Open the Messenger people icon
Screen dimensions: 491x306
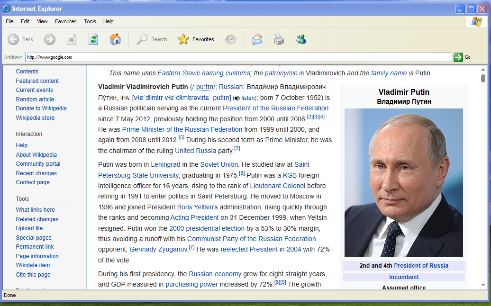click(301, 39)
